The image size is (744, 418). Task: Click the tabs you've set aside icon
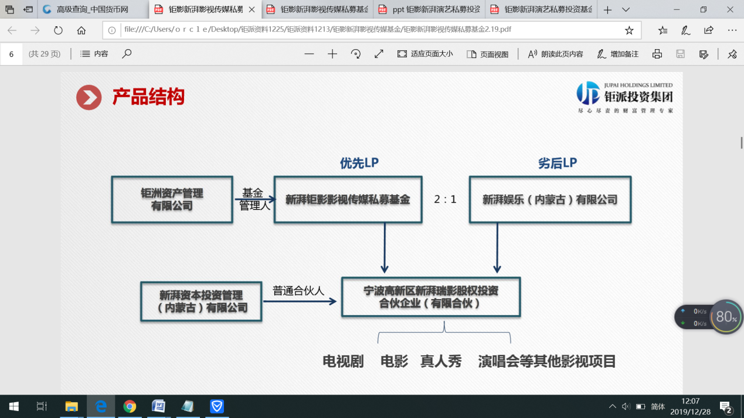click(x=10, y=9)
